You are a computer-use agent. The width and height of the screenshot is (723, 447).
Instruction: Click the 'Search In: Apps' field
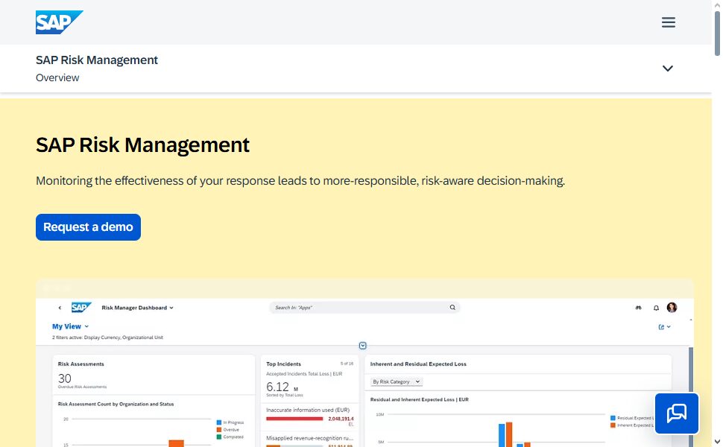pos(364,308)
